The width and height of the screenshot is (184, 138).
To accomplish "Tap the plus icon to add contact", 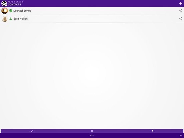I will click(180, 4).
